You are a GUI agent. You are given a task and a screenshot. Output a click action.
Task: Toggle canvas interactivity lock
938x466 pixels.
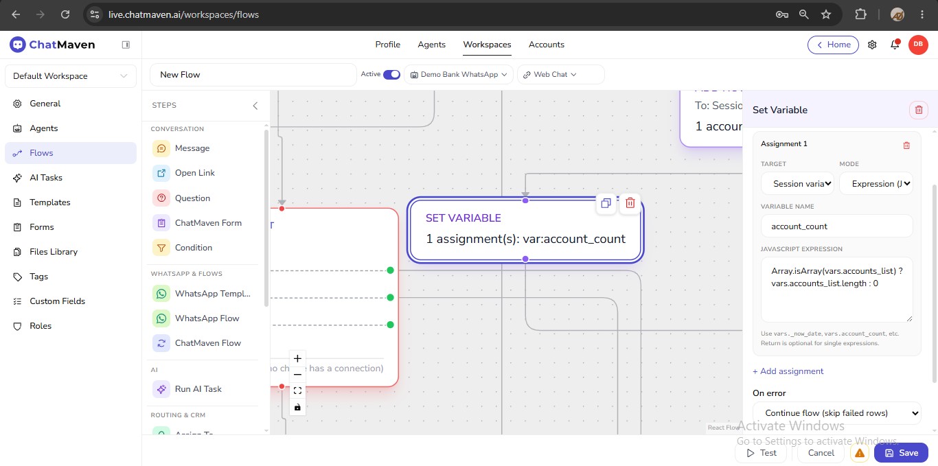point(297,408)
